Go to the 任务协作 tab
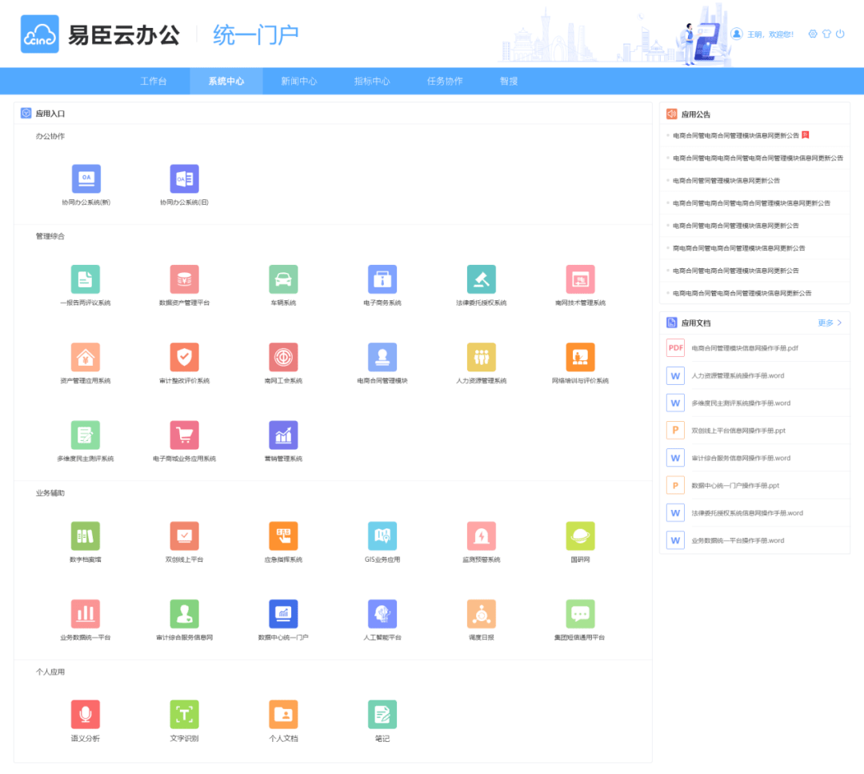This screenshot has height=774, width=864. click(445, 82)
